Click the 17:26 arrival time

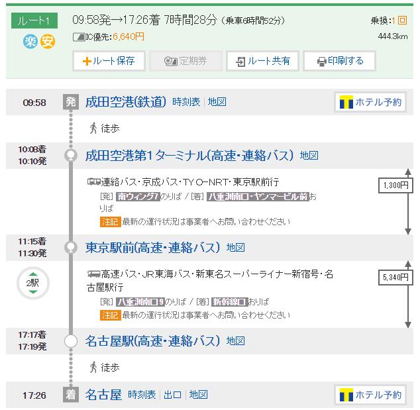(34, 395)
